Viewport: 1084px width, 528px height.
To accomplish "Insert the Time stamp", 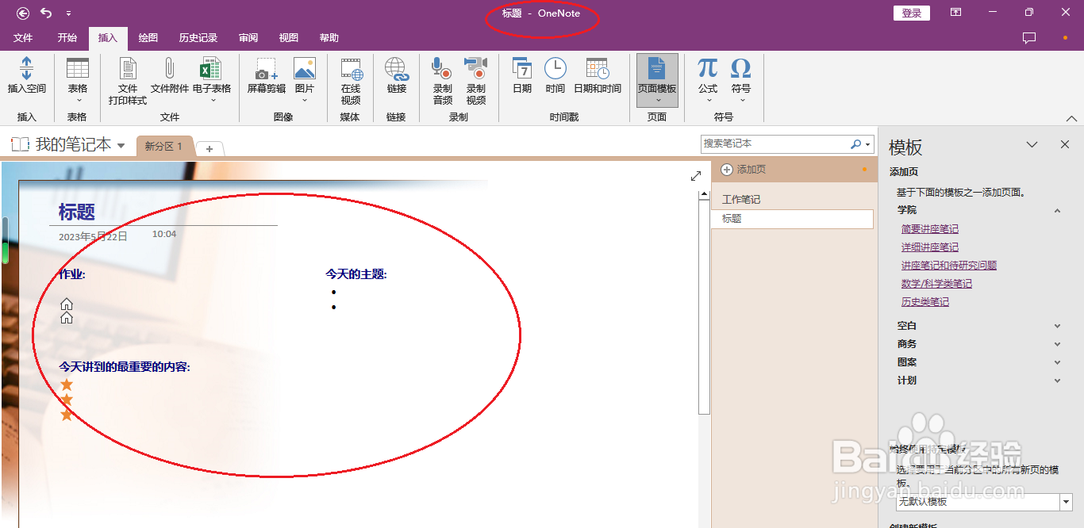I will point(555,76).
